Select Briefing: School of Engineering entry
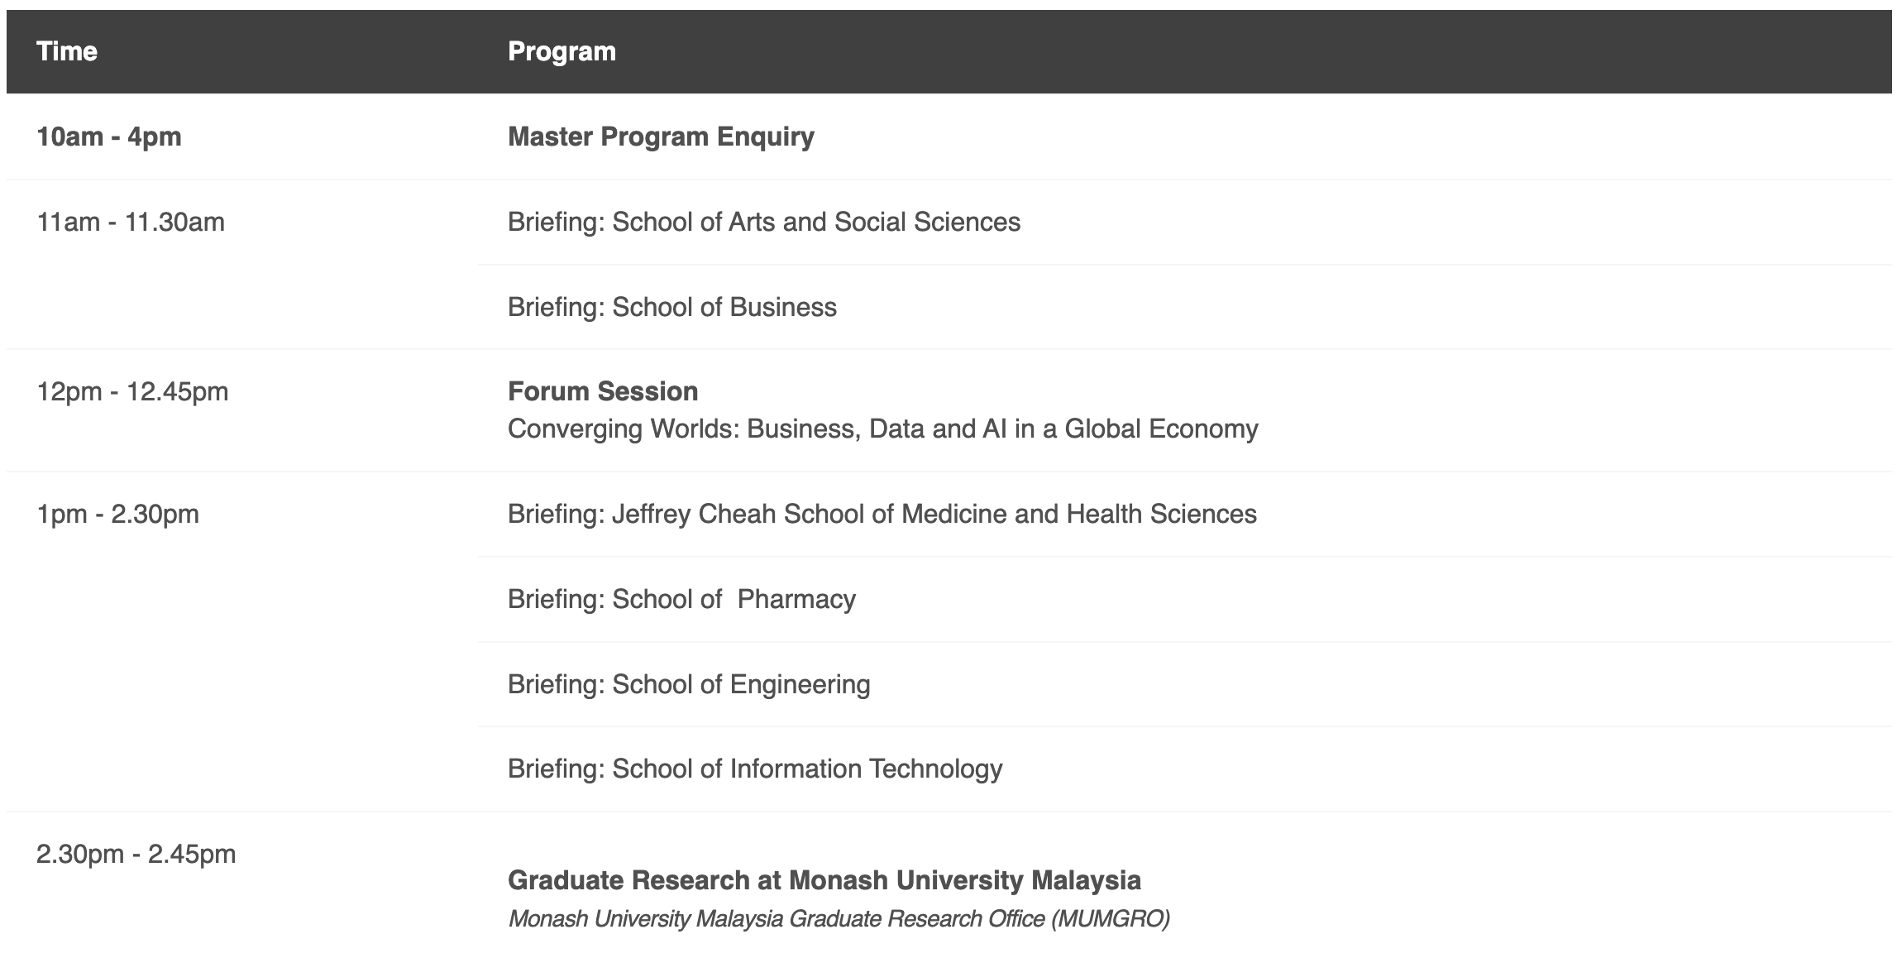The image size is (1902, 958). coord(689,684)
